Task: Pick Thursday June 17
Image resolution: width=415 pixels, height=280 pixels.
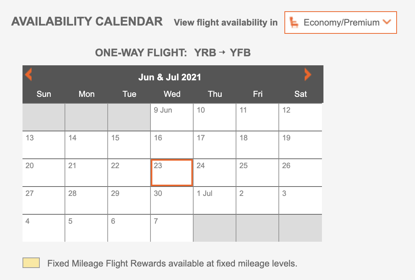Action: point(214,145)
